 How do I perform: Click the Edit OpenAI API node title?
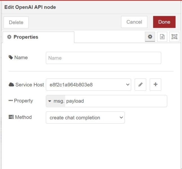(x=30, y=7)
